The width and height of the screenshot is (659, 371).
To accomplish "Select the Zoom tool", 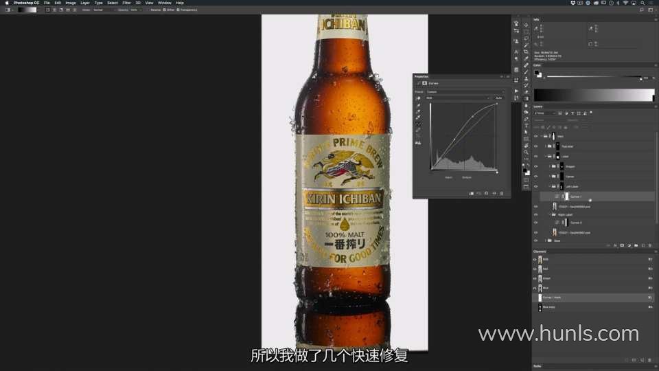I will [x=526, y=152].
